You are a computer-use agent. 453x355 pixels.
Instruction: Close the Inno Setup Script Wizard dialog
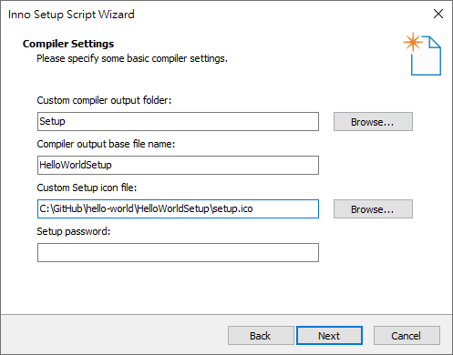pos(438,14)
